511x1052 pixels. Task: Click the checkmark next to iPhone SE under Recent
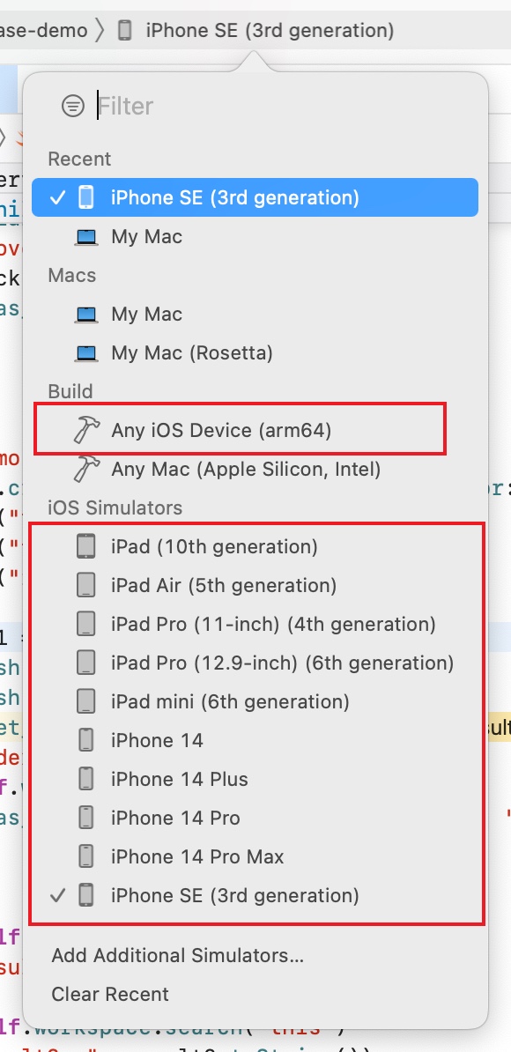56,197
